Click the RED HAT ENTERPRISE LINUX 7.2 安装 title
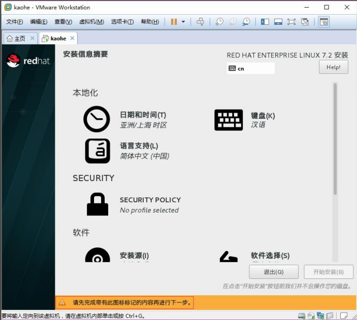357x320 pixels. pos(287,55)
